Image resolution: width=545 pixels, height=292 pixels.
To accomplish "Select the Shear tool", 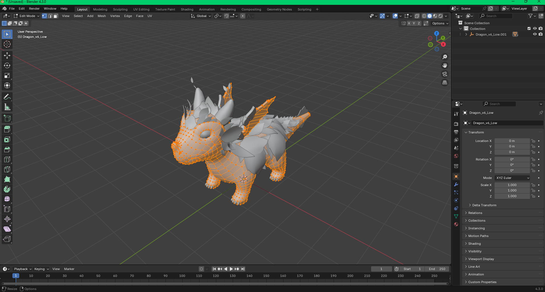I will [x=7, y=229].
